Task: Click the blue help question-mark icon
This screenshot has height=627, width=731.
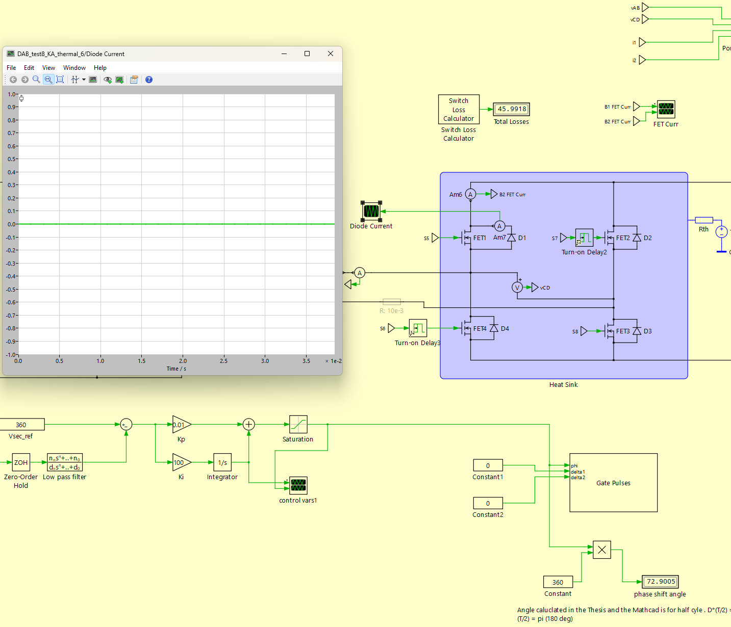Action: pos(149,80)
